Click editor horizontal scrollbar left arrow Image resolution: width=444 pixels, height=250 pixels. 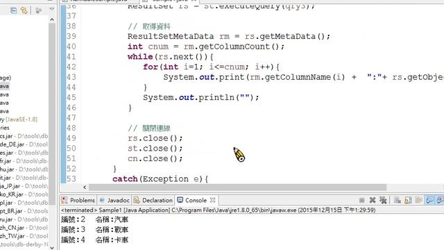pos(85,187)
